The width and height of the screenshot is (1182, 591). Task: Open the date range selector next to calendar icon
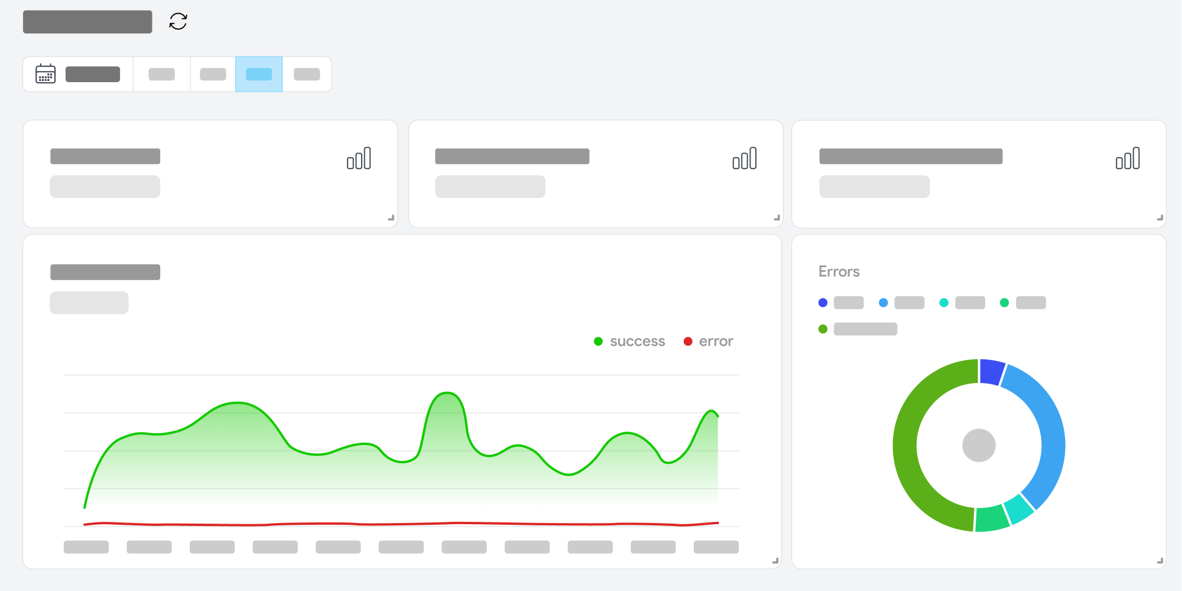[x=93, y=74]
